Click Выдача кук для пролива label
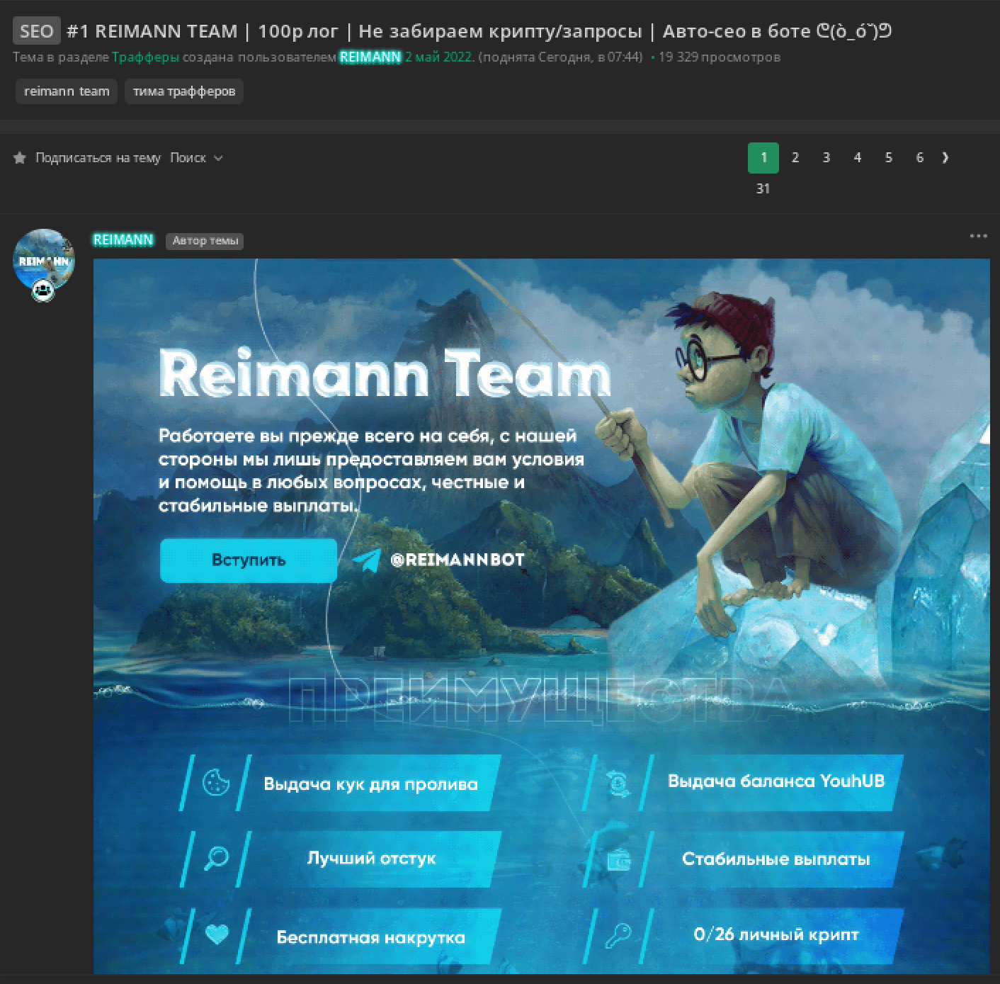Screen dimensions: 1000x984 tap(370, 784)
